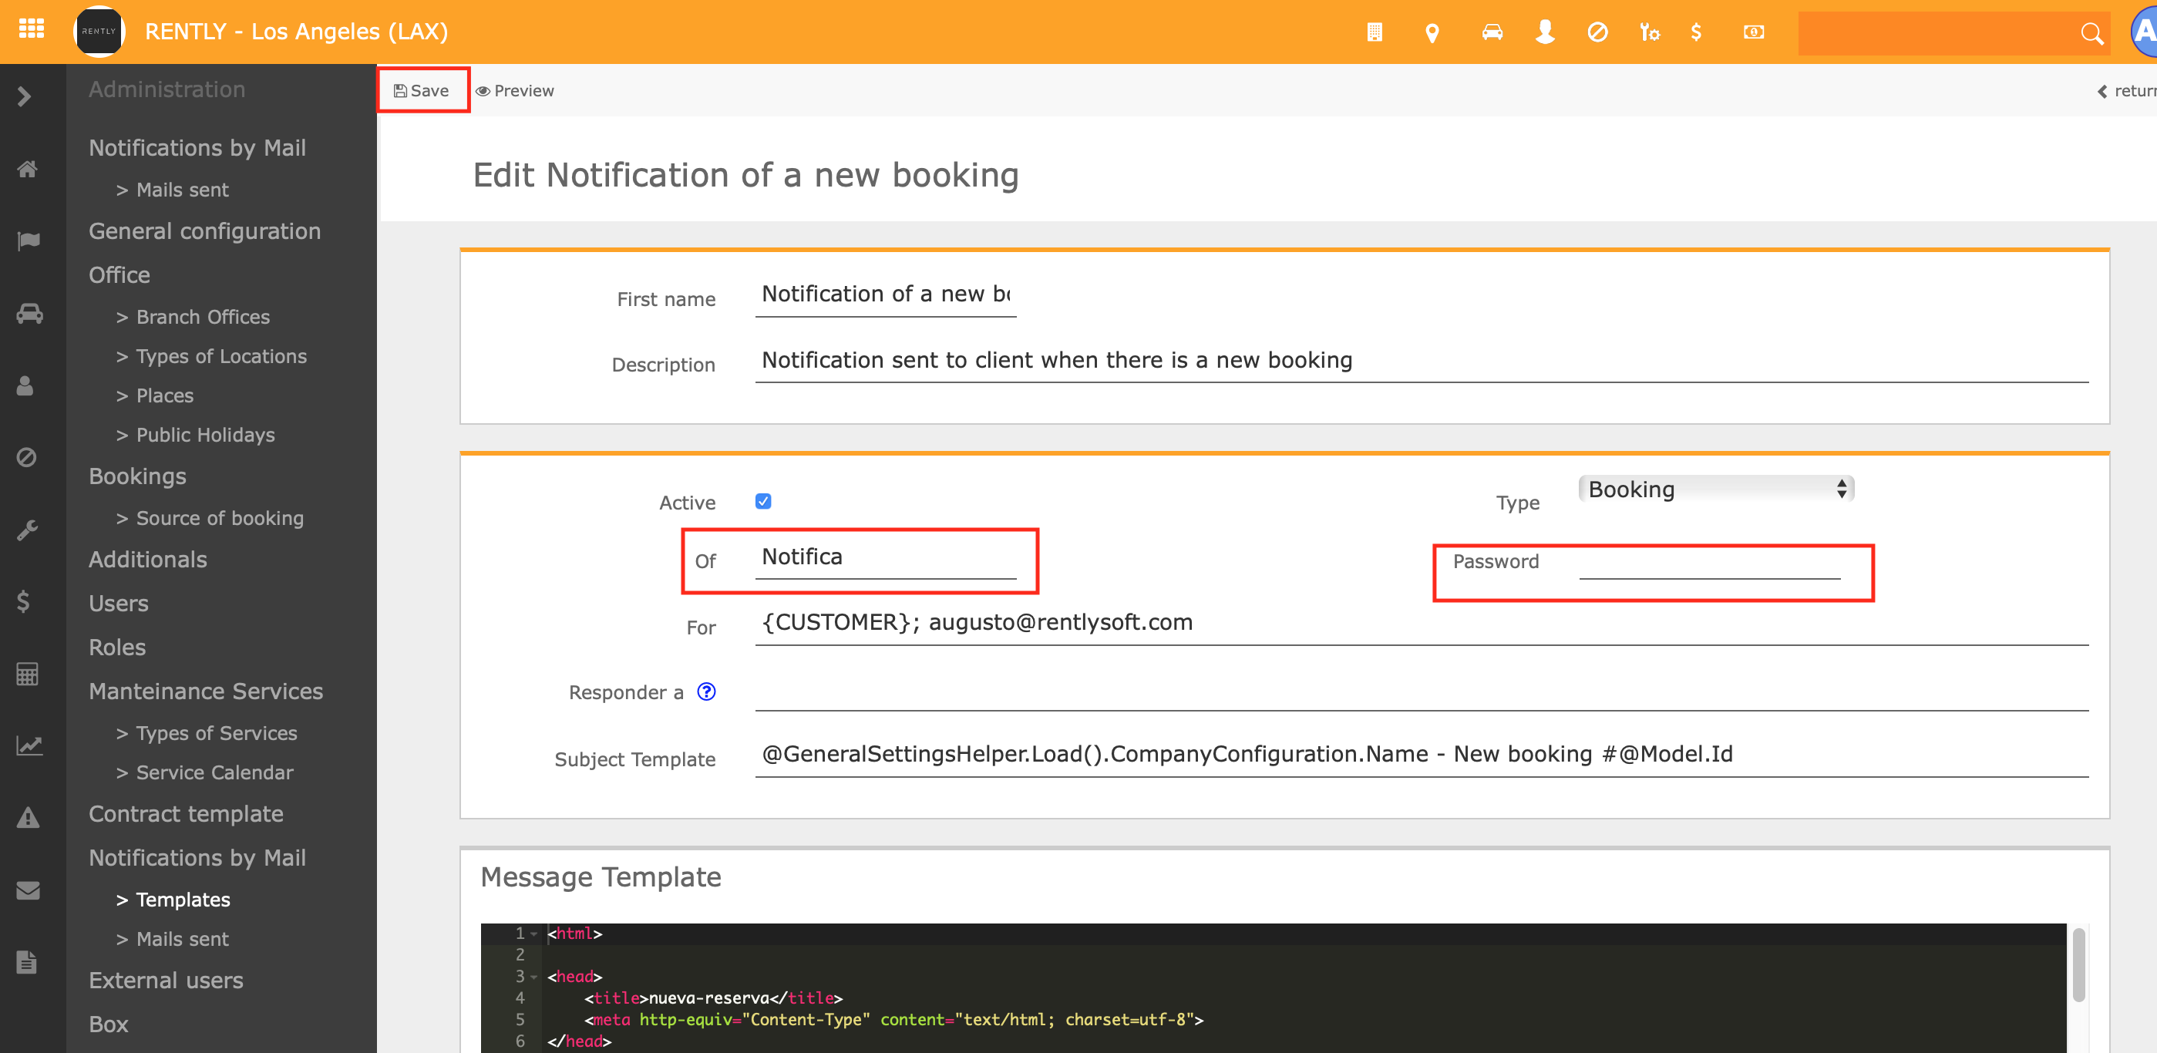Open the Roles menu item

click(x=116, y=647)
